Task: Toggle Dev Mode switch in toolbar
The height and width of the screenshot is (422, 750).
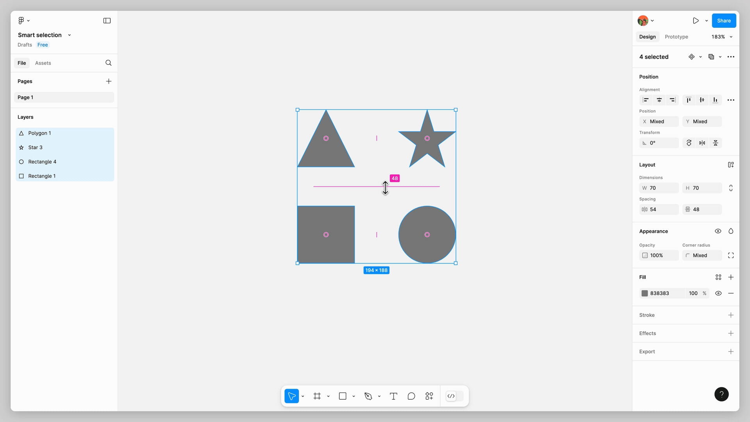Action: pos(455,396)
